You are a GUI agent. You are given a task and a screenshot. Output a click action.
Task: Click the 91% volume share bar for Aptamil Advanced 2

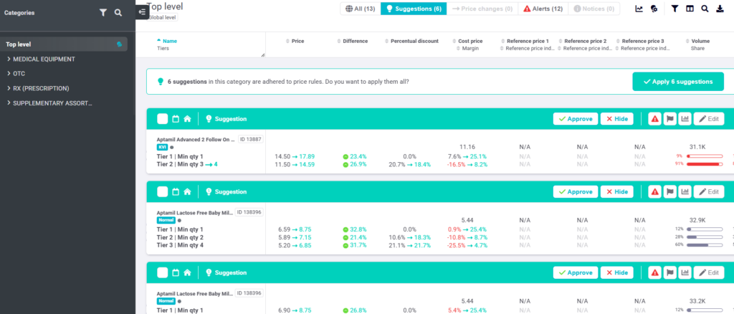[x=704, y=163]
